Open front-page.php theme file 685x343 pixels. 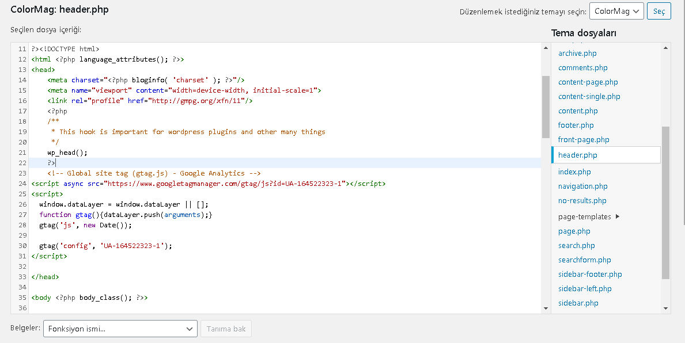coord(584,140)
